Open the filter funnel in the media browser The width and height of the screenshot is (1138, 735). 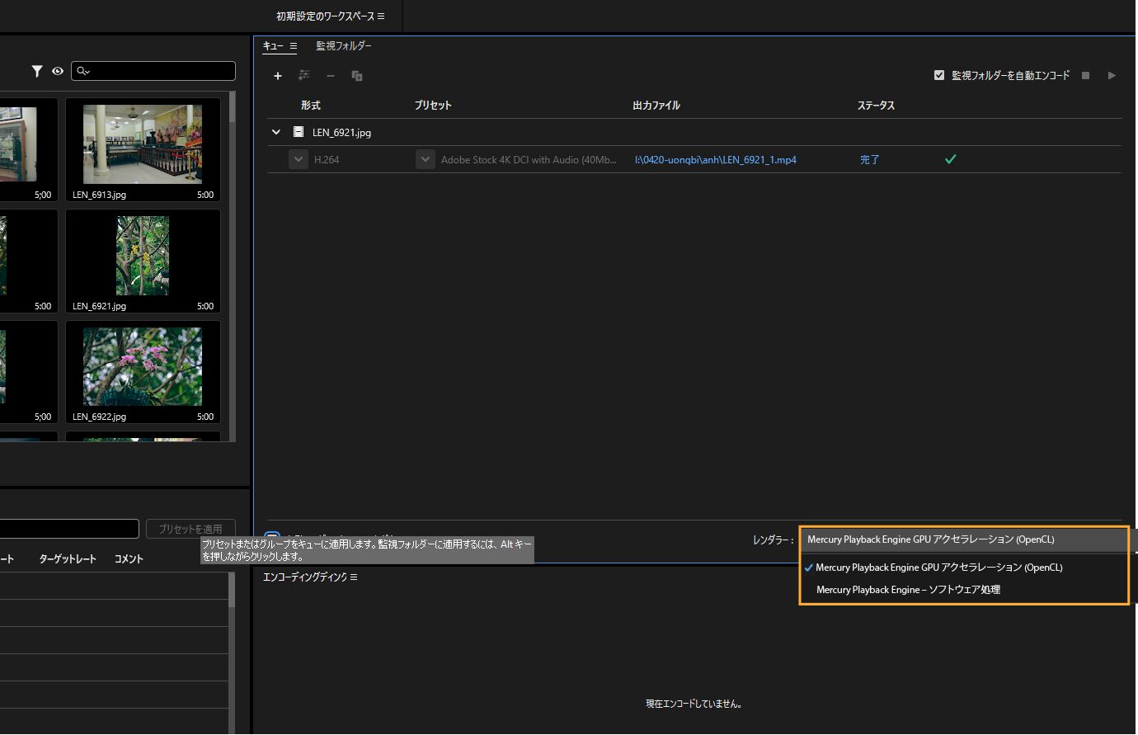36,71
